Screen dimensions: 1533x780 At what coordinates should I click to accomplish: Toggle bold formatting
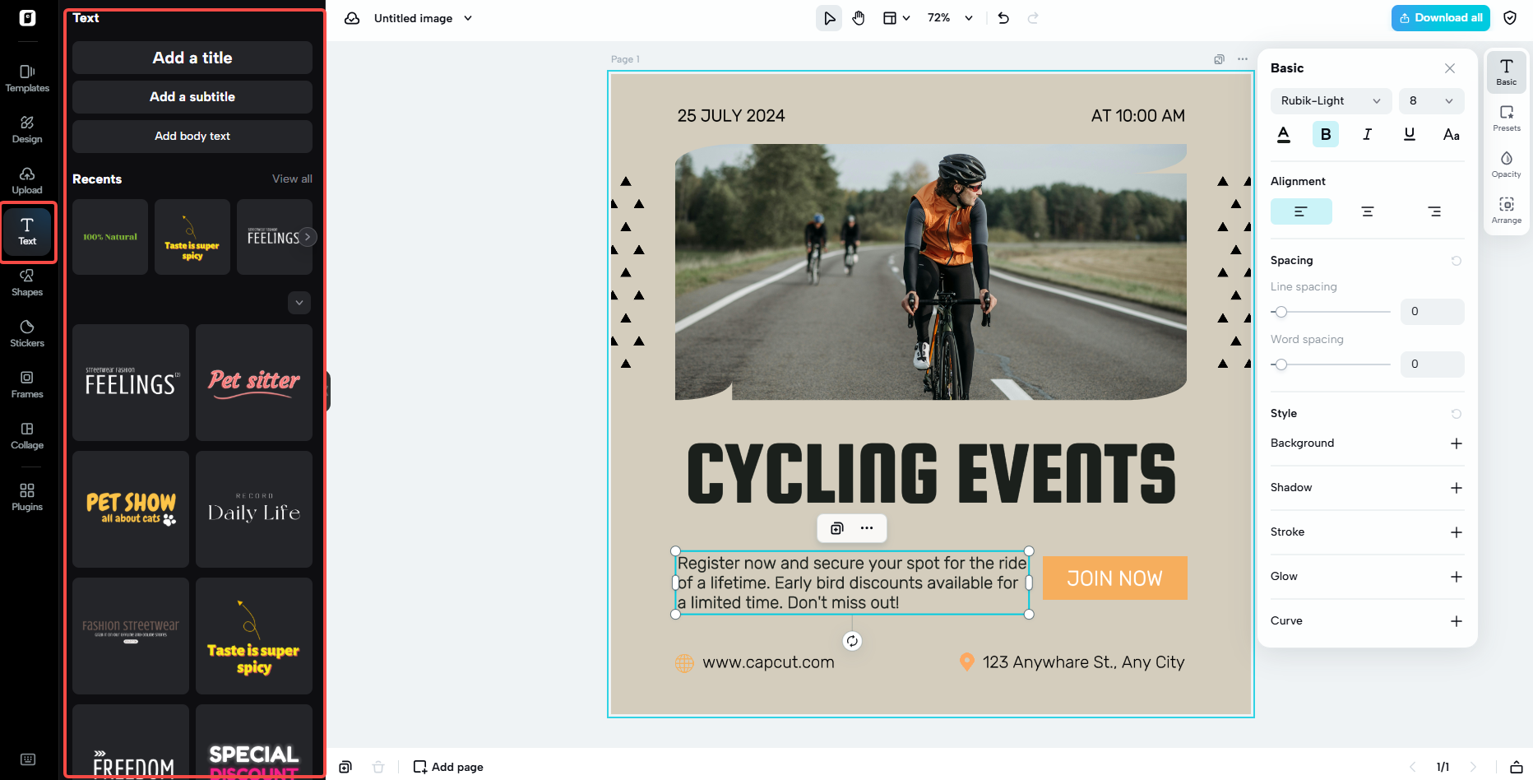point(1326,135)
